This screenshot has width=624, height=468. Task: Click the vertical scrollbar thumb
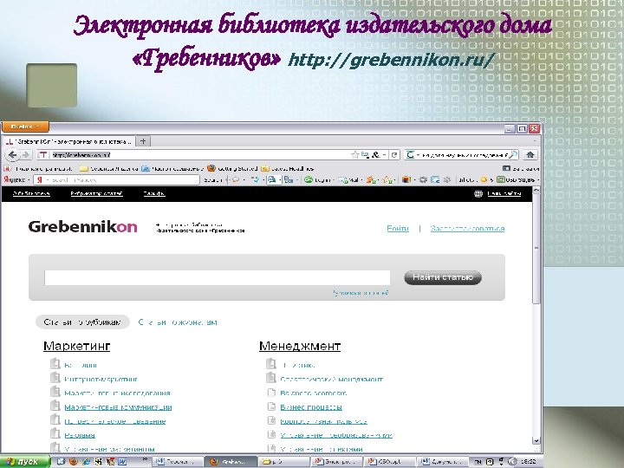[x=536, y=249]
